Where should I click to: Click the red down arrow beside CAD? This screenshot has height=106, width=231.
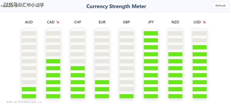[57, 22]
